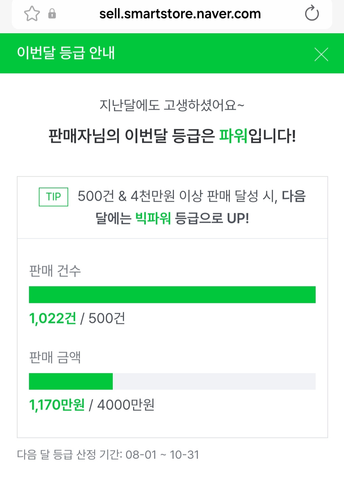Screen dimensions: 344x478
Task: Reload the page with refresh icon
Action: [x=312, y=13]
